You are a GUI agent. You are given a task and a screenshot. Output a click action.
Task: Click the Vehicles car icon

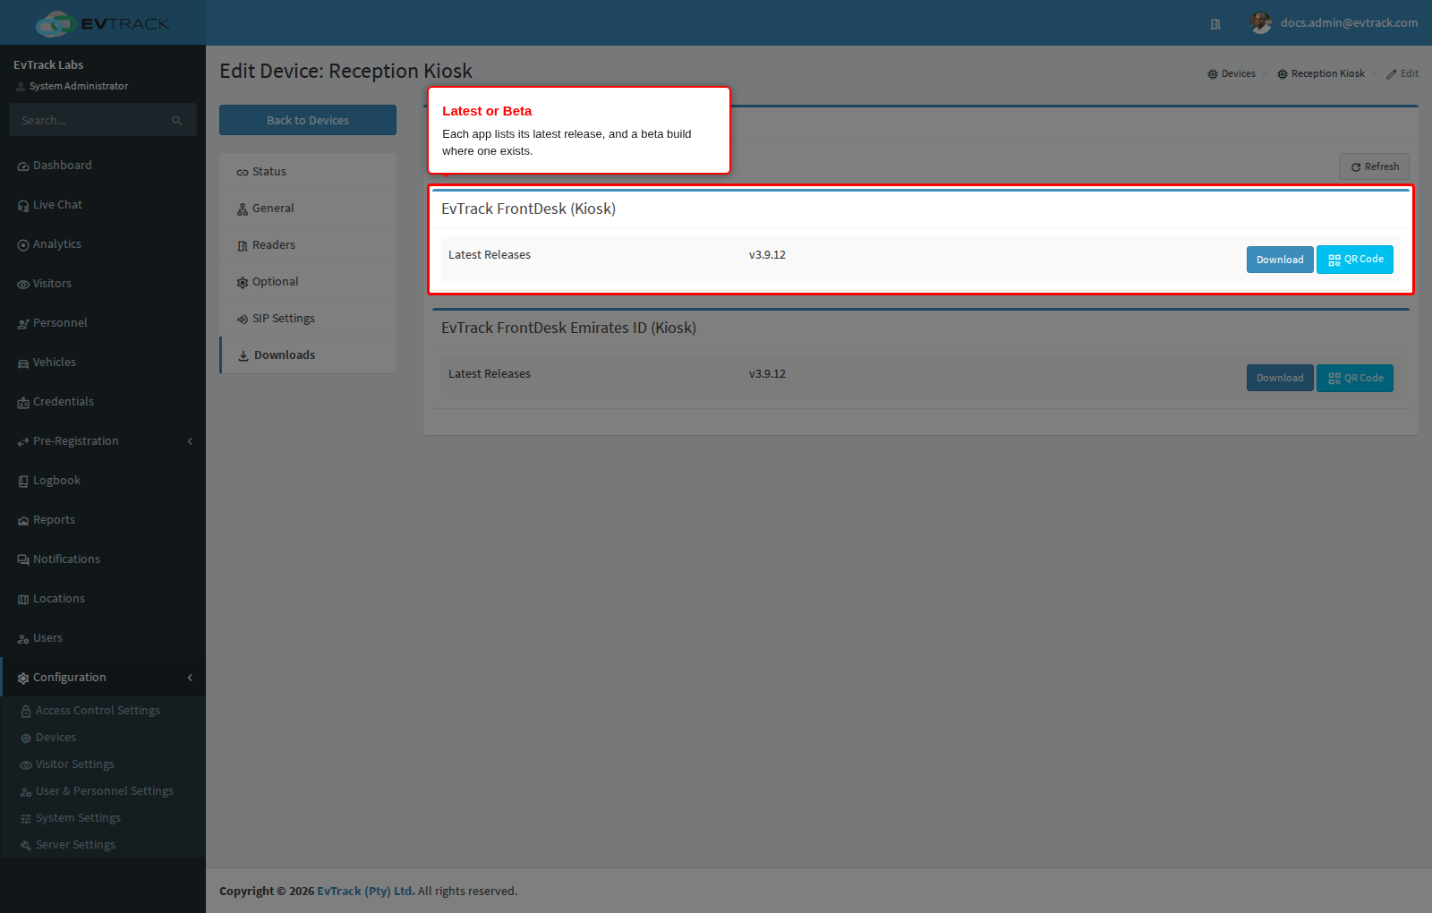pyautogui.click(x=23, y=363)
